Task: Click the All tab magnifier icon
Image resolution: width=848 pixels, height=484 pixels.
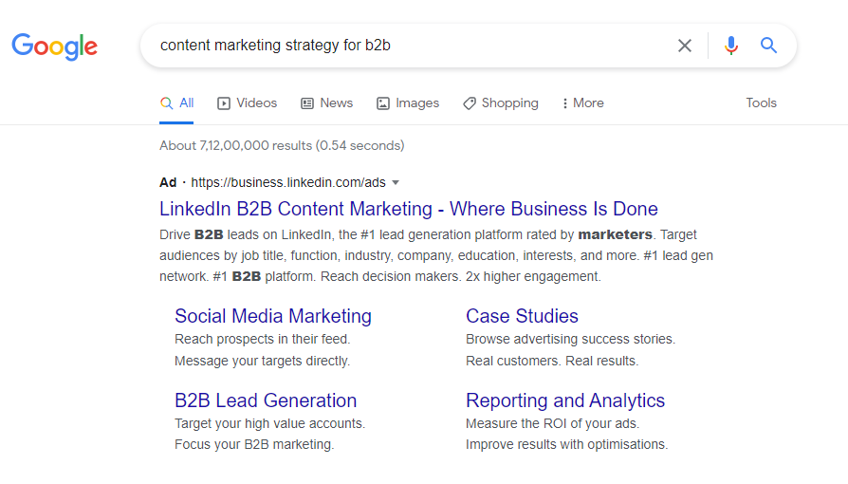Action: pos(167,103)
